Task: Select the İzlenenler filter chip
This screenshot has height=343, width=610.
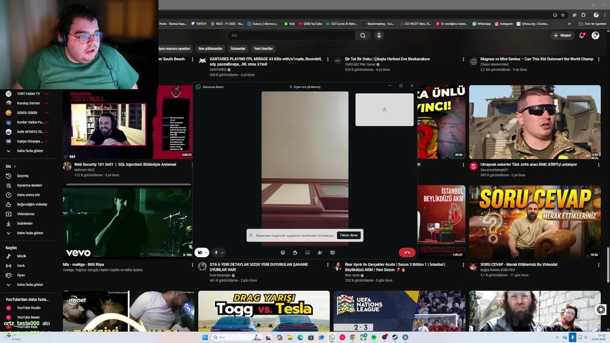Action: [x=238, y=49]
